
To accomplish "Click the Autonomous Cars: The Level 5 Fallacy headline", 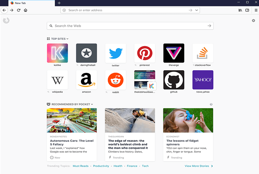I will [72, 142].
